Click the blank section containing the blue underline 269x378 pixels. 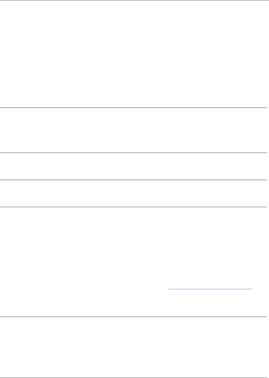click(133, 262)
